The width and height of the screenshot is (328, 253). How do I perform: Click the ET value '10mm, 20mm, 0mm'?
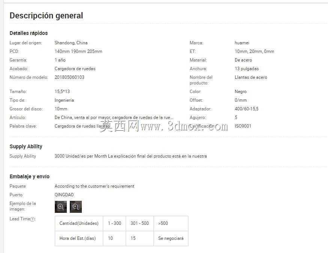coord(254,51)
